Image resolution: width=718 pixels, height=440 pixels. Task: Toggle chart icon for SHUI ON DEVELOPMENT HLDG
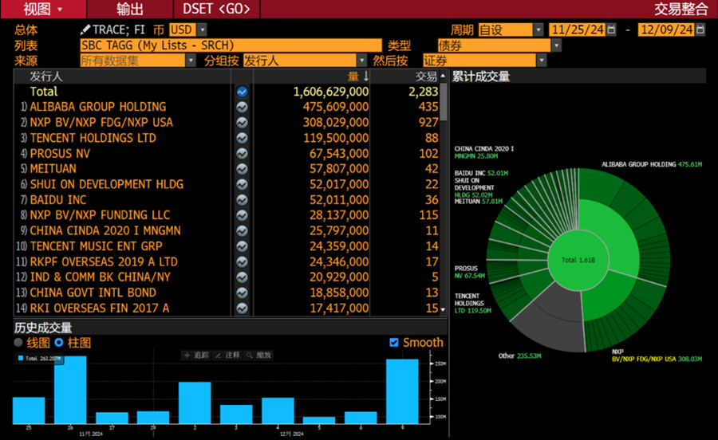242,184
